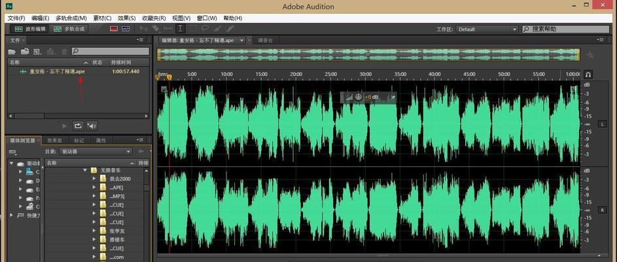Expand the E: drive node

point(20,189)
